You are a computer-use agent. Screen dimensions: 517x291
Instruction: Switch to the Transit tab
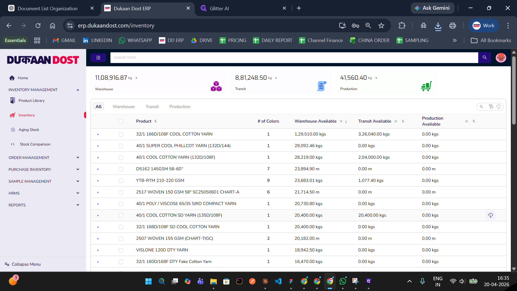point(152,107)
